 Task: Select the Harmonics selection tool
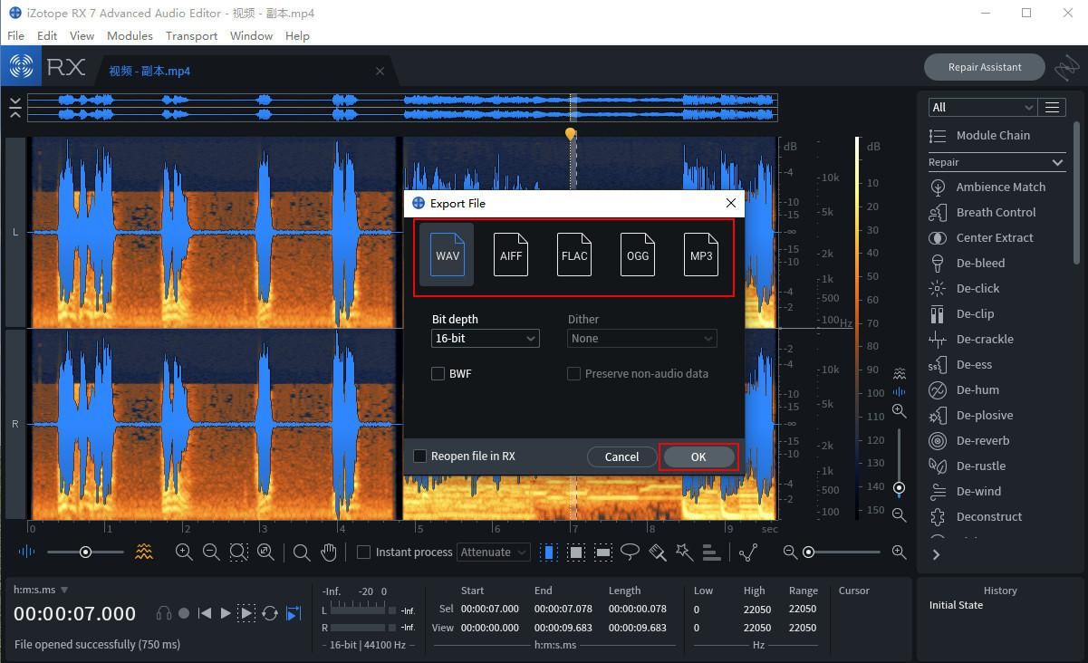click(711, 552)
